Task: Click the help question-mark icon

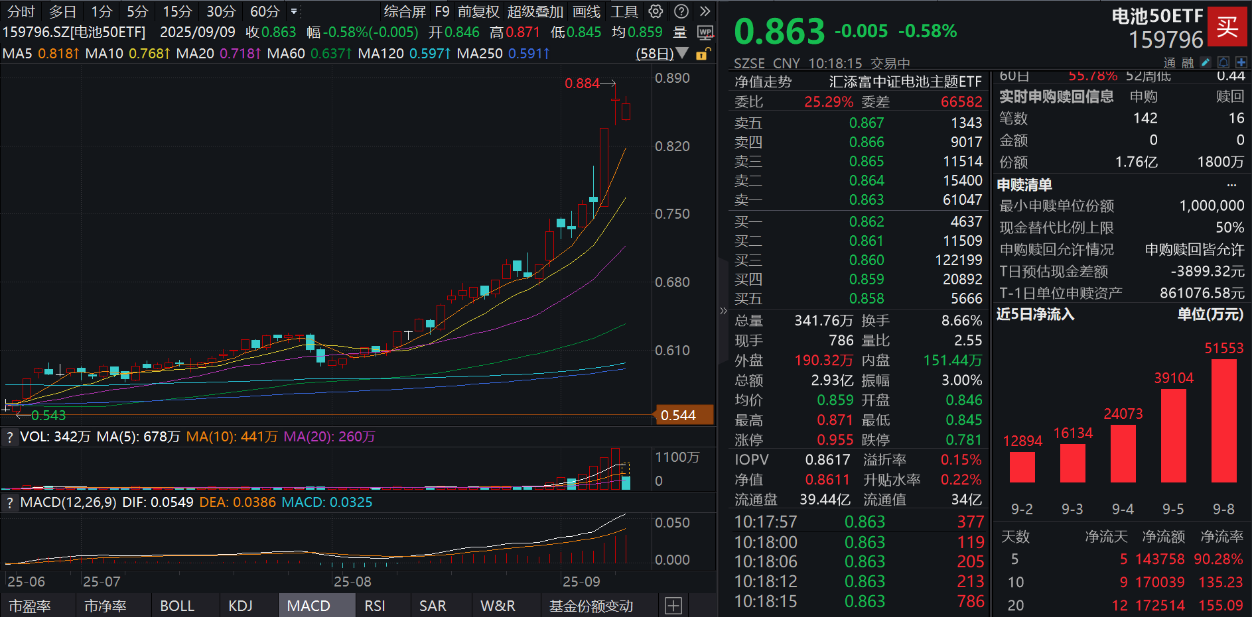Action: (x=682, y=11)
